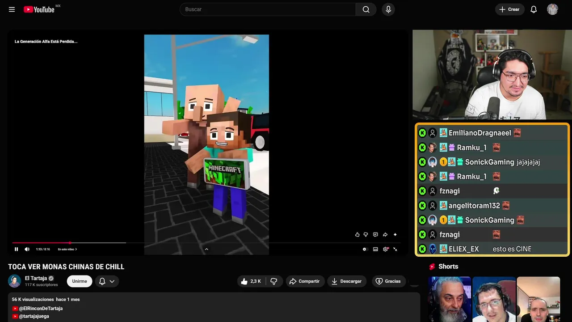Open comments from player overlay icon
This screenshot has width=572, height=322.
375,234
